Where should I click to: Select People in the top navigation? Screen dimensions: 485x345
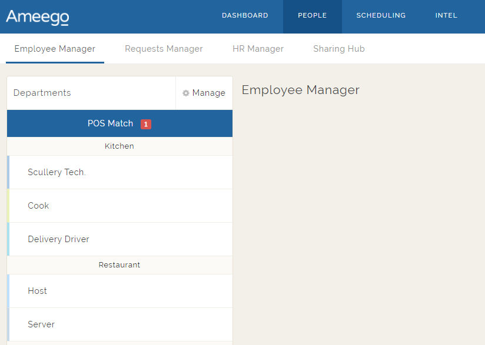click(312, 16)
